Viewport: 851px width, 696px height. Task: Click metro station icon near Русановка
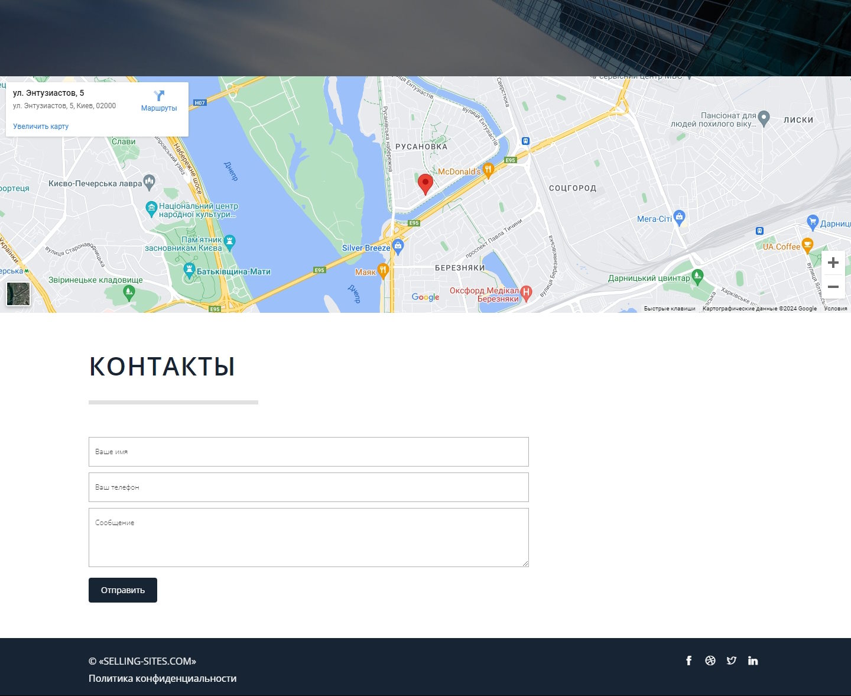pyautogui.click(x=525, y=141)
